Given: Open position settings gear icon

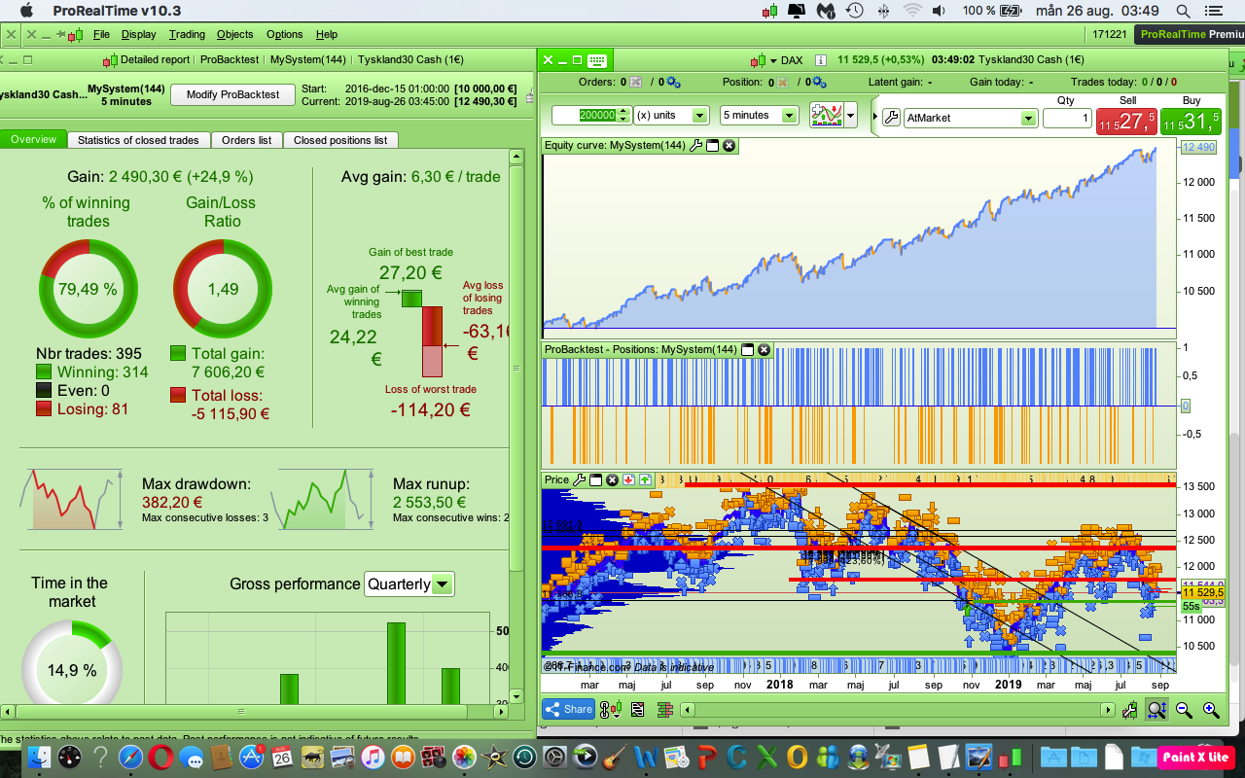Looking at the screenshot, I should 818,83.
